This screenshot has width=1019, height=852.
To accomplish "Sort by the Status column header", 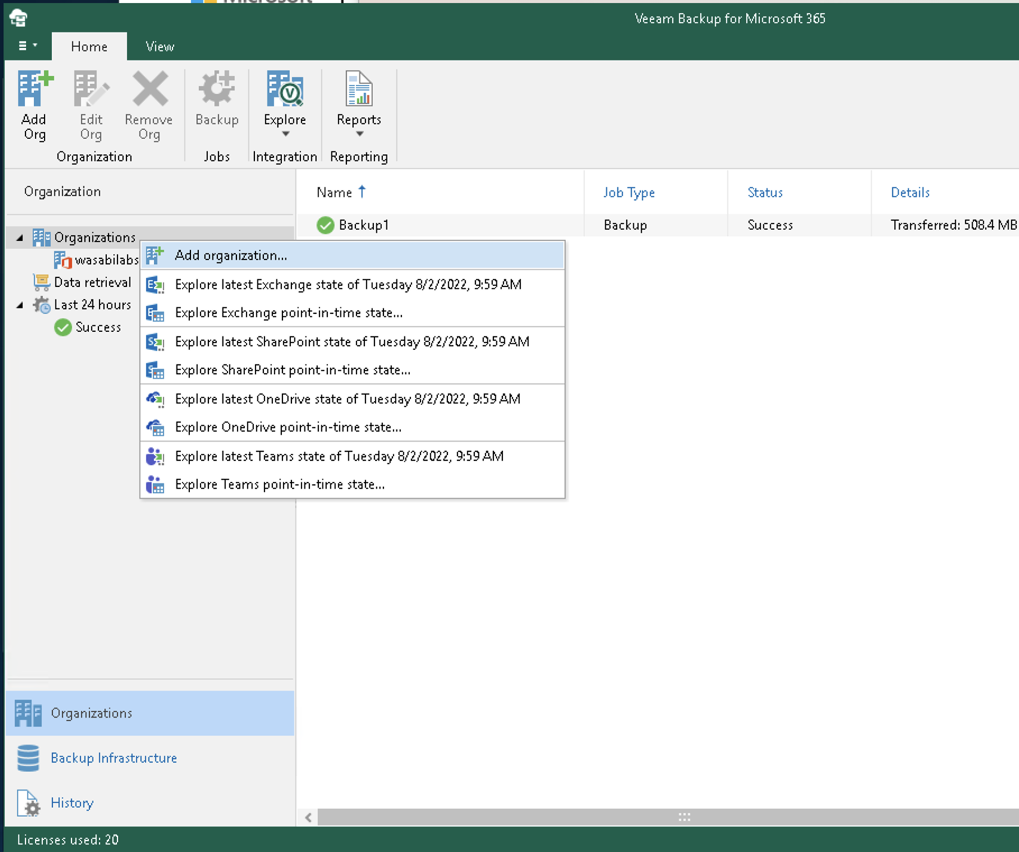I will click(765, 193).
